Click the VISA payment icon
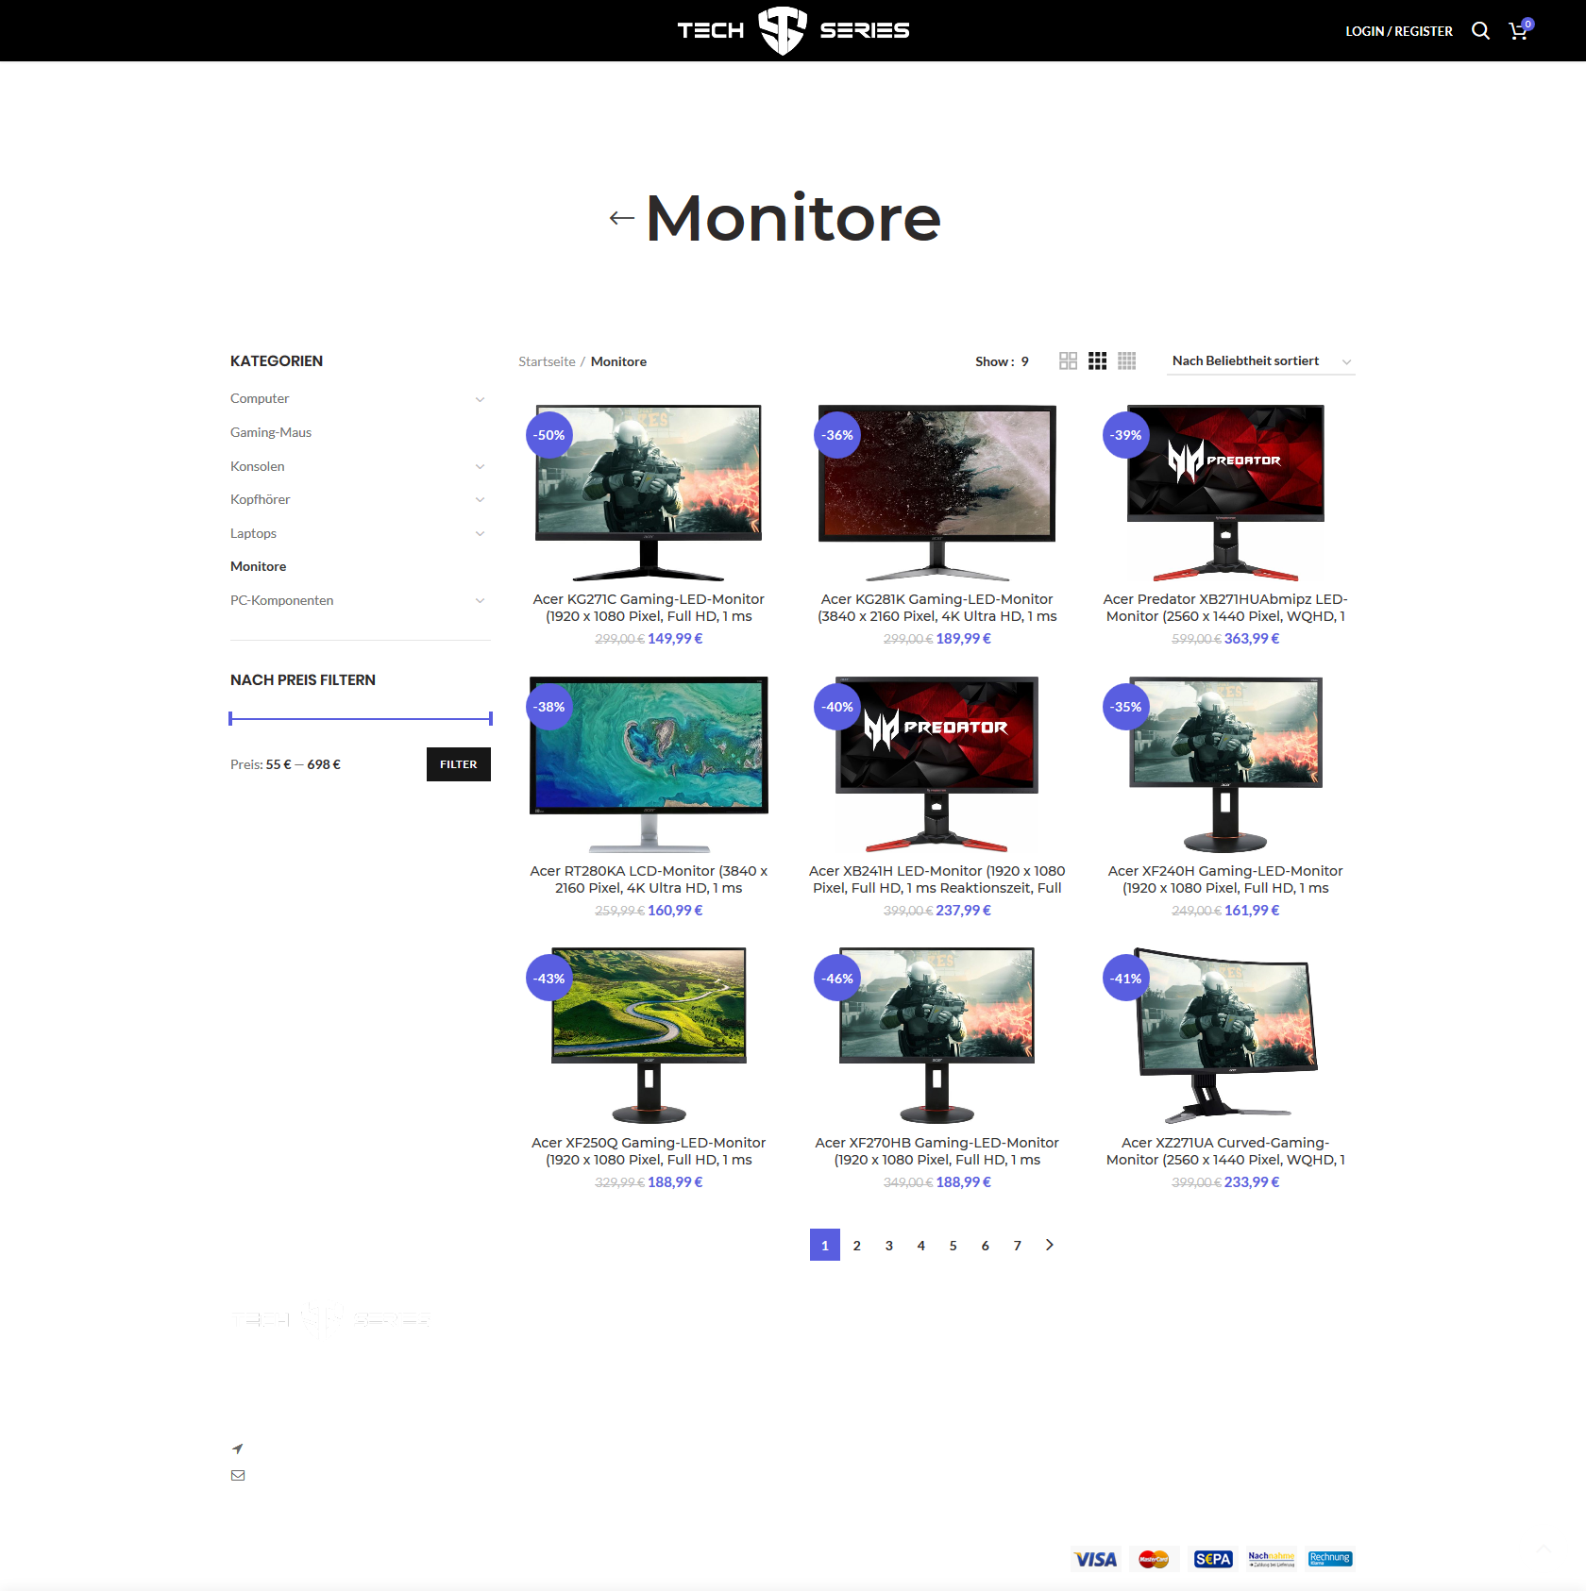This screenshot has height=1591, width=1586. pyautogui.click(x=1095, y=1559)
